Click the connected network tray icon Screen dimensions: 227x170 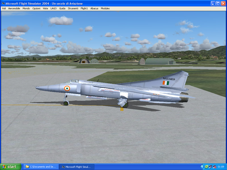[x=211, y=167]
